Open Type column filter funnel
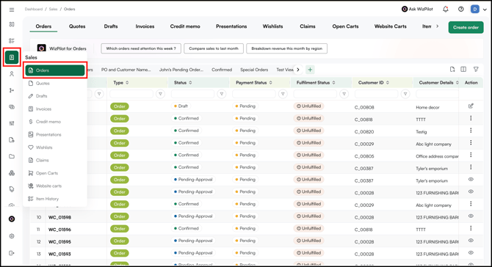 click(x=160, y=94)
